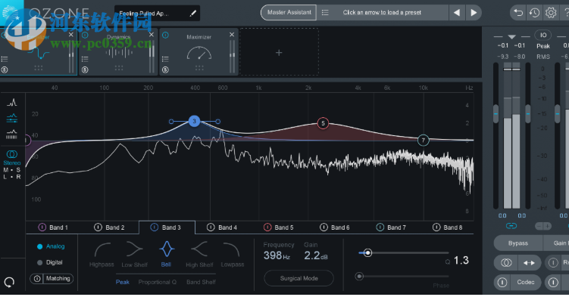Switch to the Band 6 tab

point(336,227)
